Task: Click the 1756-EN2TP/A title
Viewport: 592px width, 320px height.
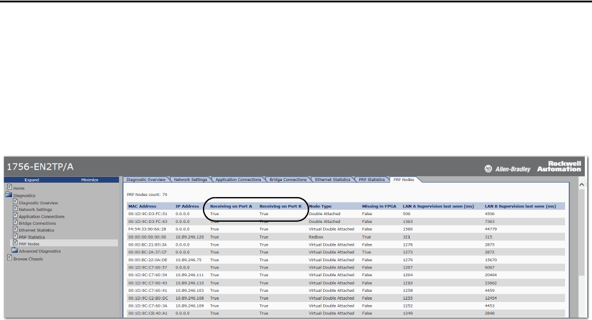Action: coord(40,167)
